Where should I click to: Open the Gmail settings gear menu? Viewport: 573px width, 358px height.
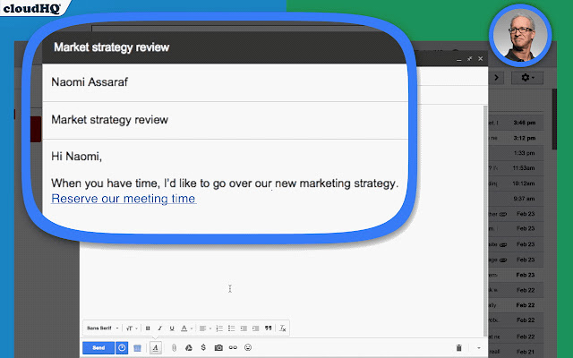(x=527, y=78)
